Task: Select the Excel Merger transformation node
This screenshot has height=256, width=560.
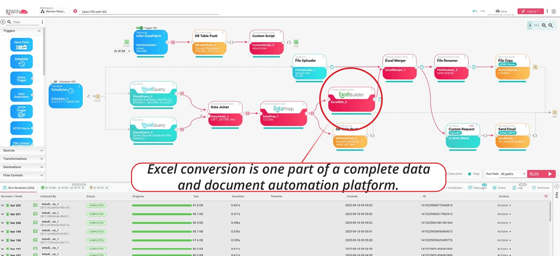Action: tap(400, 67)
